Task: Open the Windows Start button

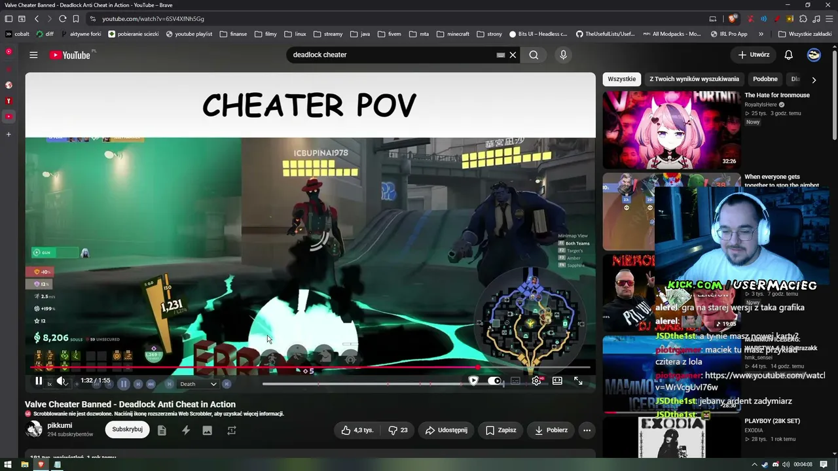Action: (8, 464)
